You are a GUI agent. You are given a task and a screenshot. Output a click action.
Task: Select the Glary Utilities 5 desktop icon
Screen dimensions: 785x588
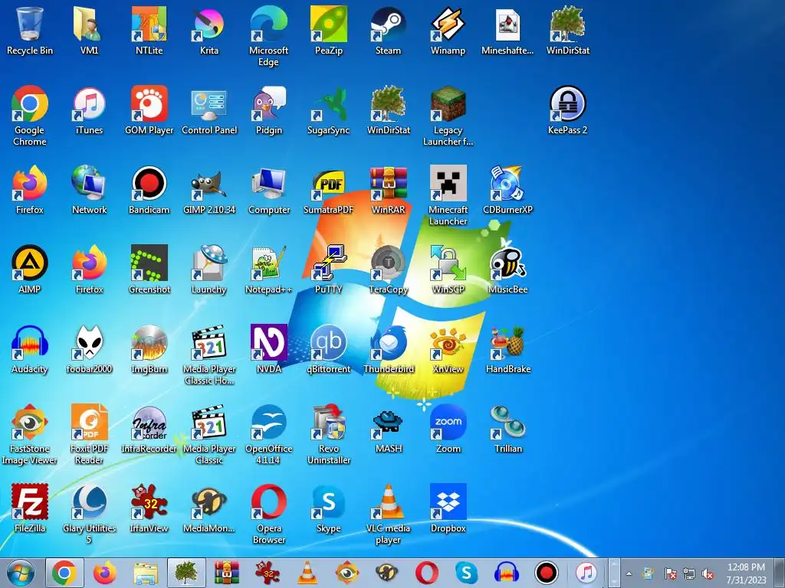pyautogui.click(x=89, y=514)
